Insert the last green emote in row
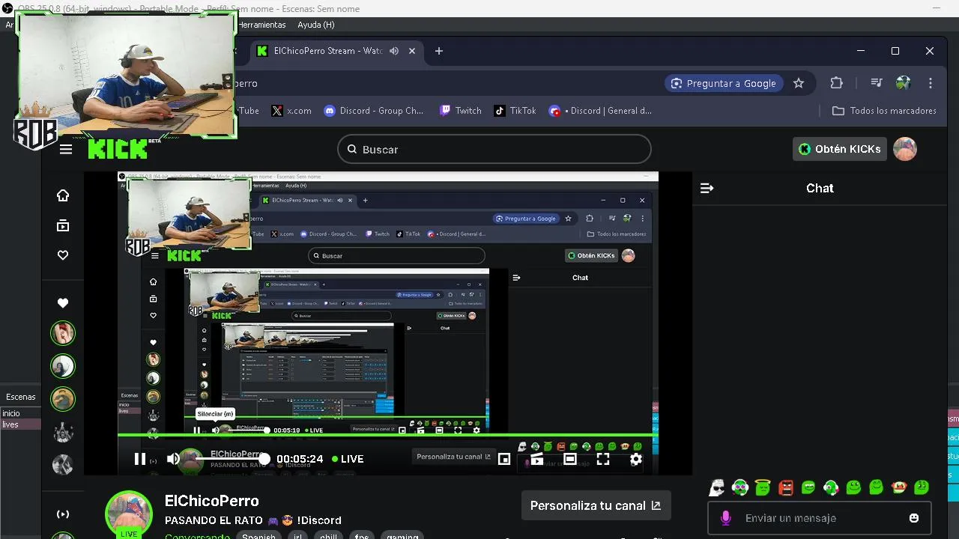This screenshot has height=539, width=959. (922, 487)
